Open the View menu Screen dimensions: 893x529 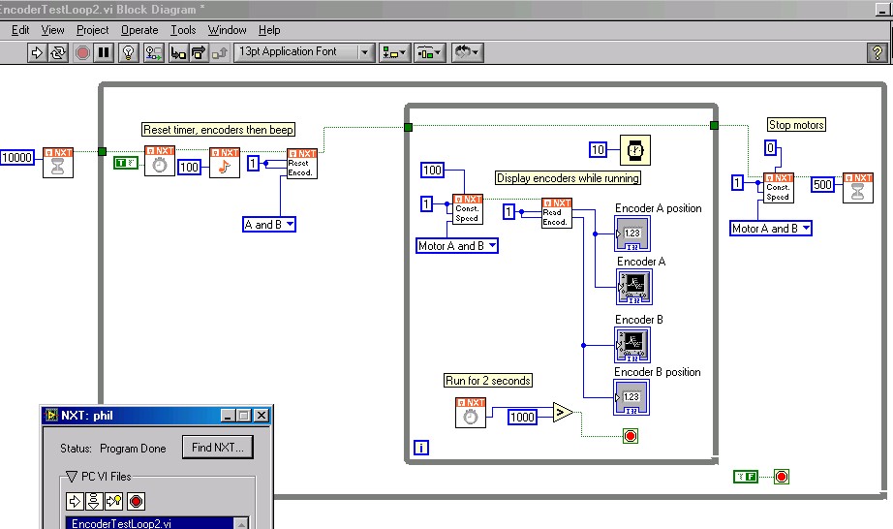coord(52,30)
